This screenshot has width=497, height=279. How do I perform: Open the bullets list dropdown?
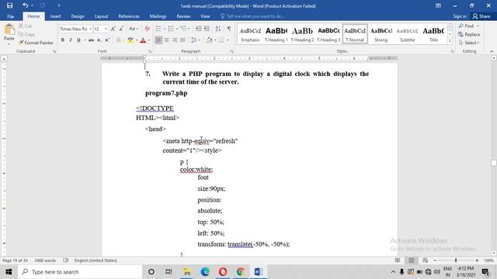click(164, 29)
